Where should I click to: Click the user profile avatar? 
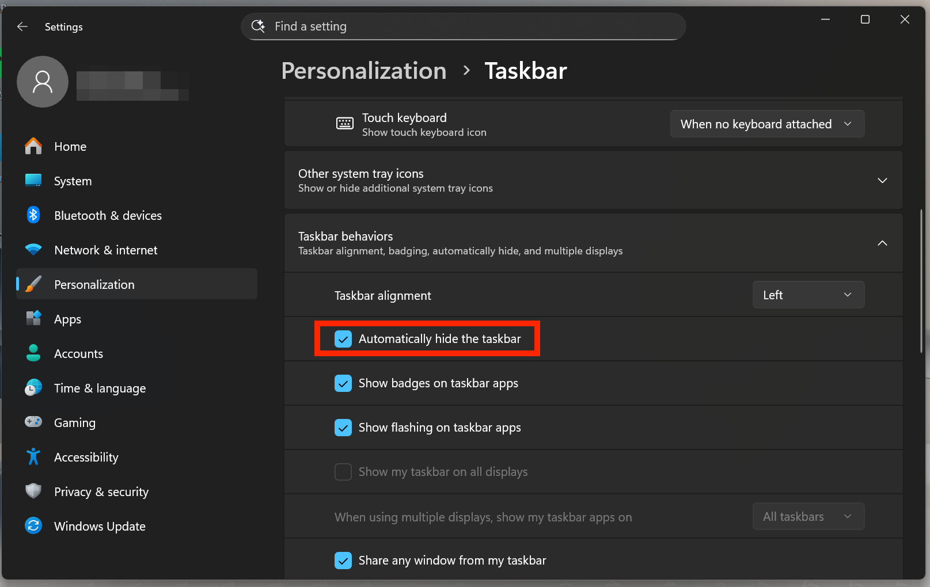tap(43, 82)
